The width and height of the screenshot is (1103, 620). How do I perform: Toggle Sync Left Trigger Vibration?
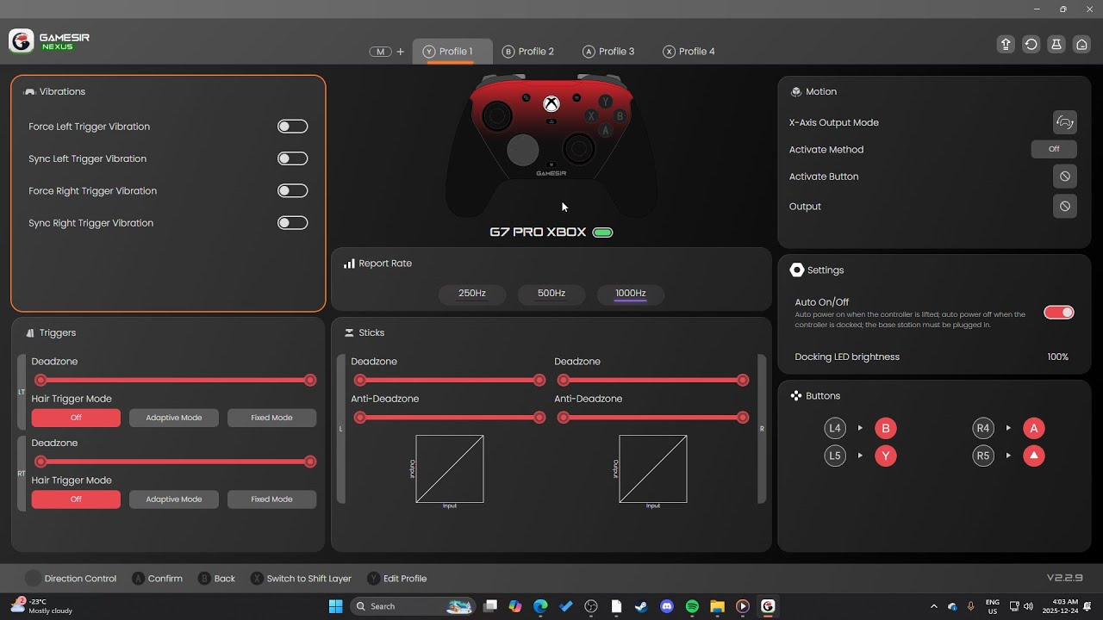292,158
